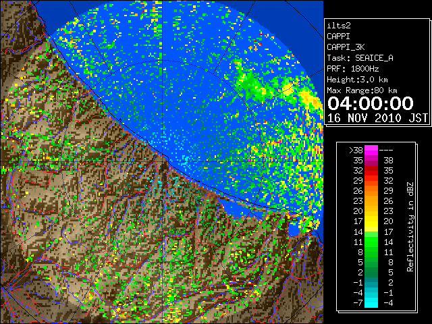Select the 'ilts2' label in info box
Viewport: 432px width, 324px height.
(339, 26)
